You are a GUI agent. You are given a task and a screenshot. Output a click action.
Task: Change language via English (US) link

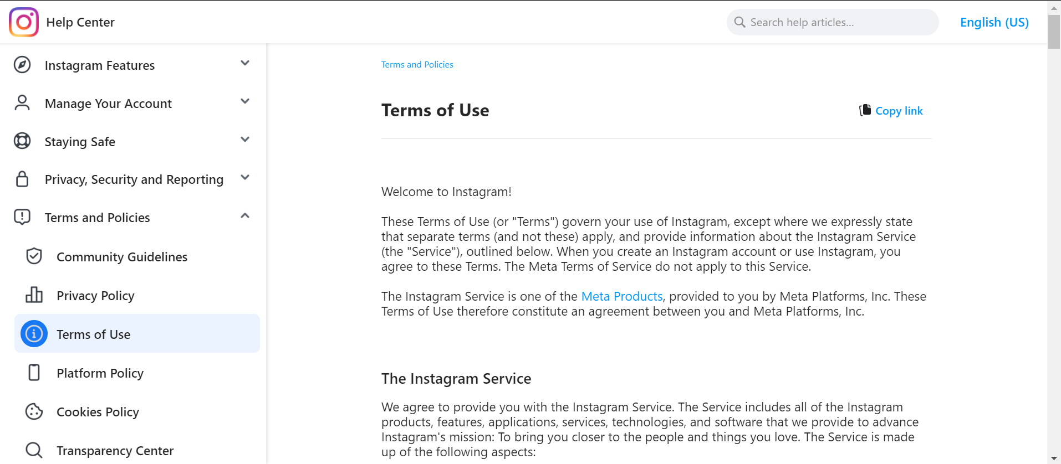(x=994, y=22)
